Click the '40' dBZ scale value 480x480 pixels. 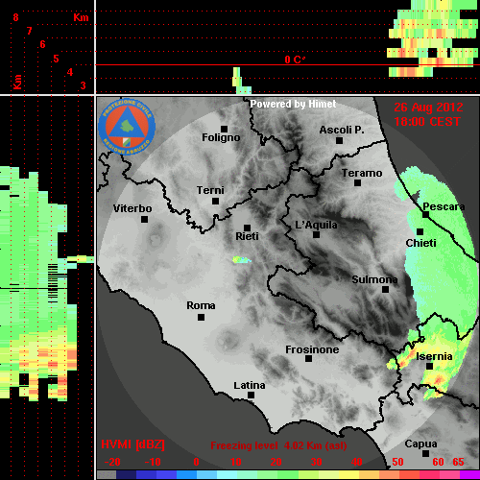coord(356,462)
